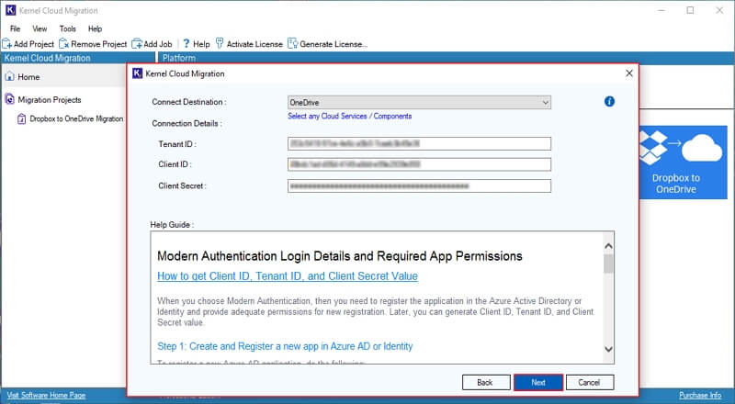The width and height of the screenshot is (735, 404).
Task: Click inside the Client Secret field
Action: 419,185
